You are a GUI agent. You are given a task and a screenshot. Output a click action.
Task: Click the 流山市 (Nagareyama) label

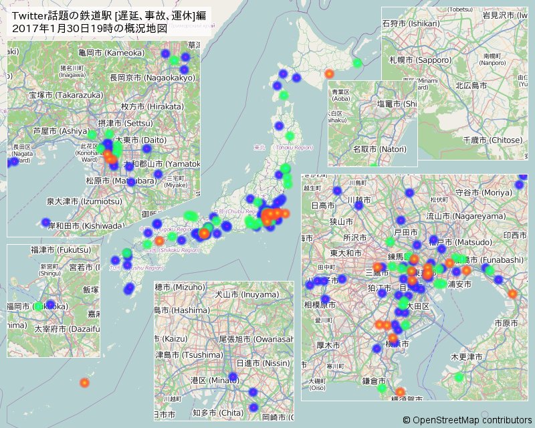[x=466, y=216]
